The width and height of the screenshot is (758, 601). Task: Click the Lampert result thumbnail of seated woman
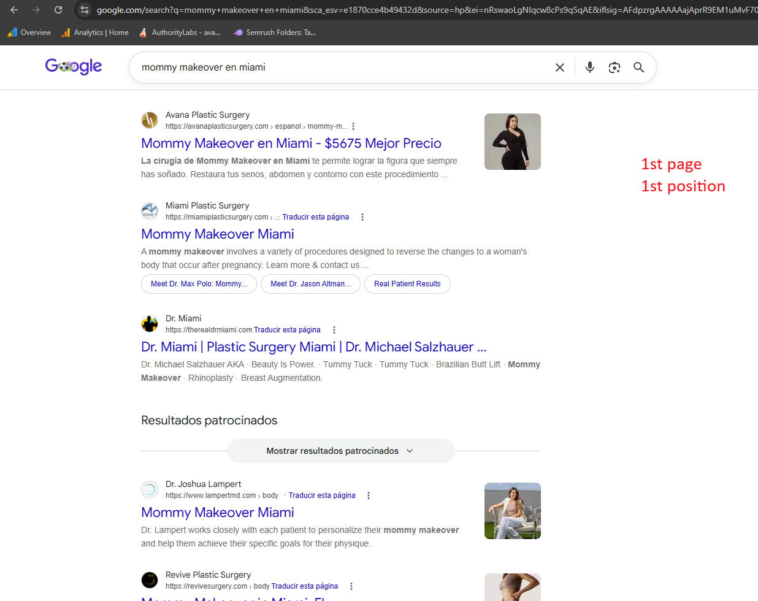[x=513, y=511]
